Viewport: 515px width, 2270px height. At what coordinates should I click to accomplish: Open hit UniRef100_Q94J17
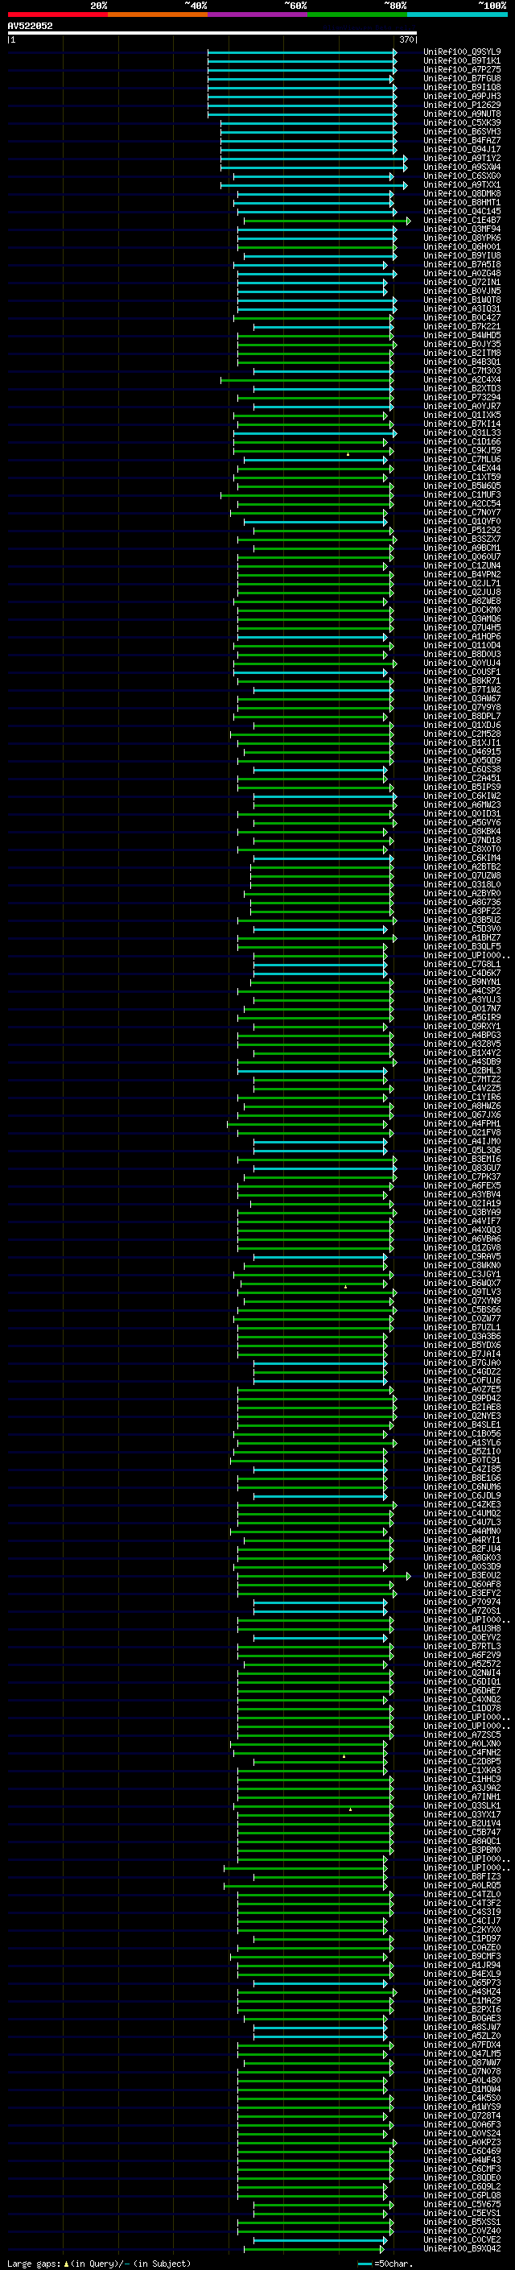click(x=462, y=150)
